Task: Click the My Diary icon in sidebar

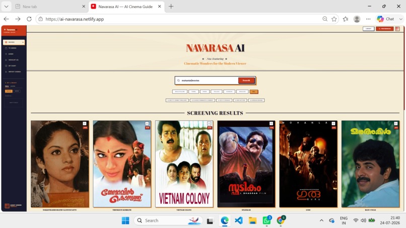Action: tap(6, 66)
